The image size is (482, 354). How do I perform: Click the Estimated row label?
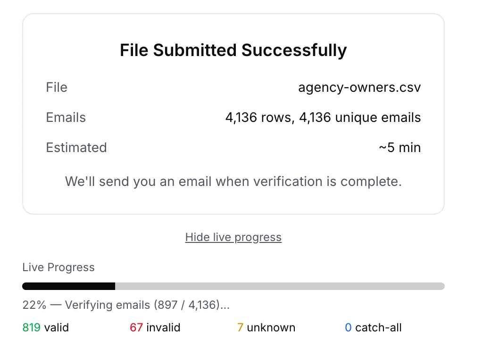[x=76, y=147]
